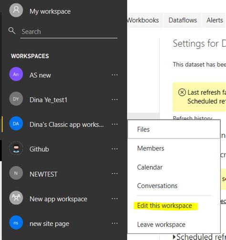Open the new site page workspace
The height and width of the screenshot is (240, 226).
pyautogui.click(x=49, y=224)
